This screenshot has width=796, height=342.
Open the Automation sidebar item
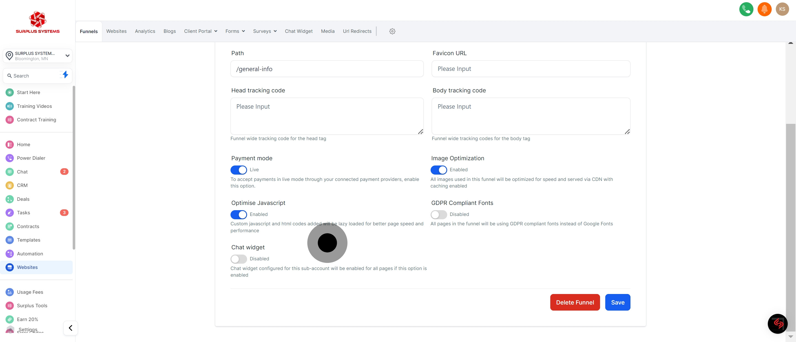30,253
